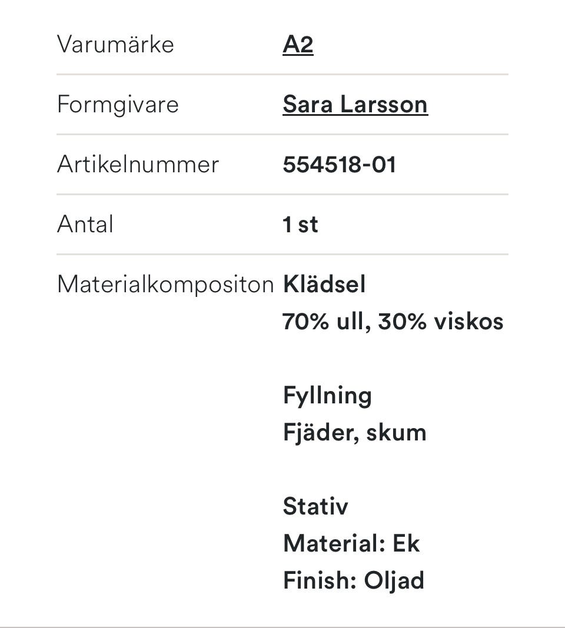
Task: Click the Klädsel heading
Action: point(324,285)
